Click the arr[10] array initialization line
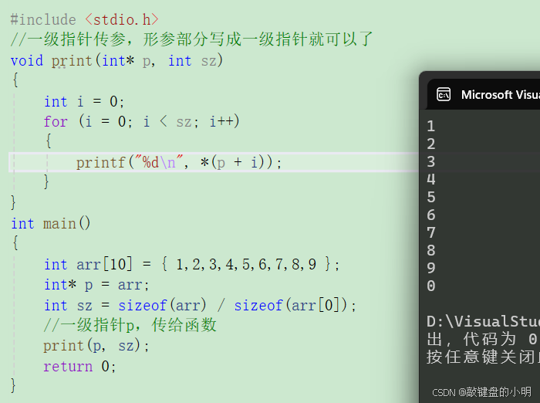Image resolution: width=540 pixels, height=403 pixels. 192,264
